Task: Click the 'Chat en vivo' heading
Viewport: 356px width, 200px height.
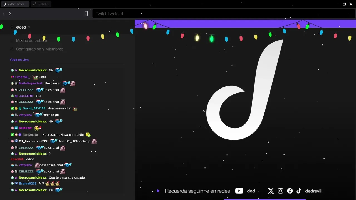Action: (x=19, y=60)
